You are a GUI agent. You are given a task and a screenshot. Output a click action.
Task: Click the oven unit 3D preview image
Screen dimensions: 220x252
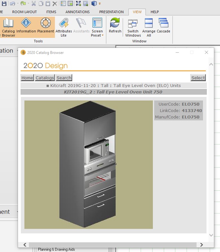pos(89,165)
